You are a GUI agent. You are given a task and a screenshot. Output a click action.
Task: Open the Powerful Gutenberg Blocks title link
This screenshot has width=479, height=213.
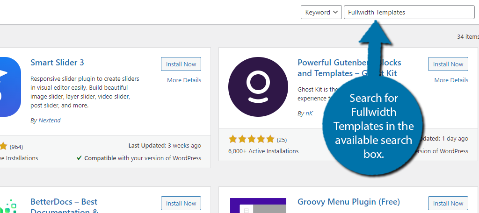(349, 68)
